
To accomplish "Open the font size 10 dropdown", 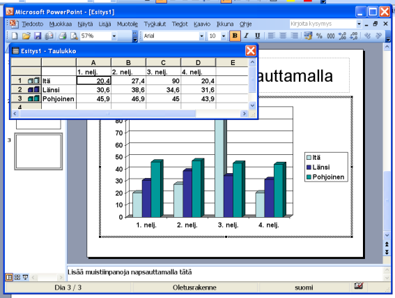I will coord(224,36).
